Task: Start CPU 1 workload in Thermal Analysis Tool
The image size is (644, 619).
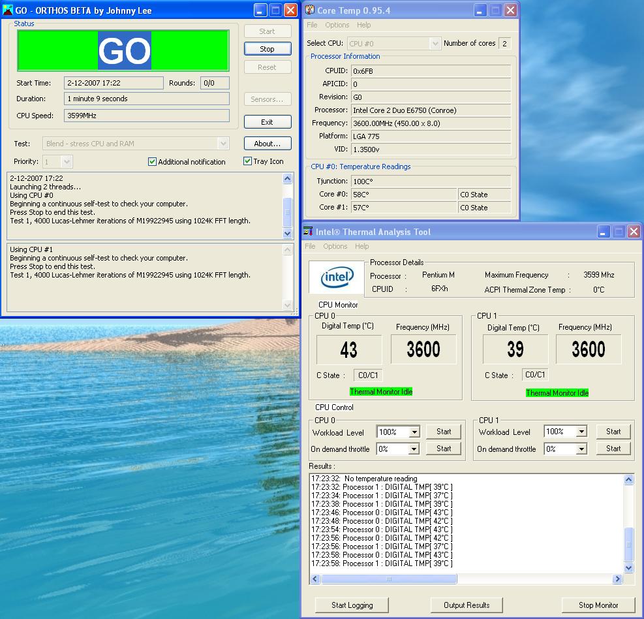Action: coord(613,432)
